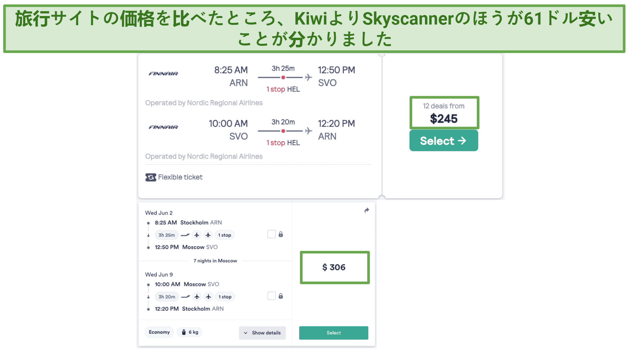The image size is (628, 350).
Task: Click the 12 deals from $245 price
Action: pyautogui.click(x=444, y=113)
